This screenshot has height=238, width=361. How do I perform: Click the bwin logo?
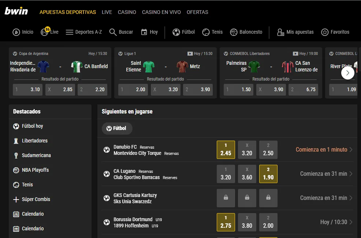click(16, 11)
